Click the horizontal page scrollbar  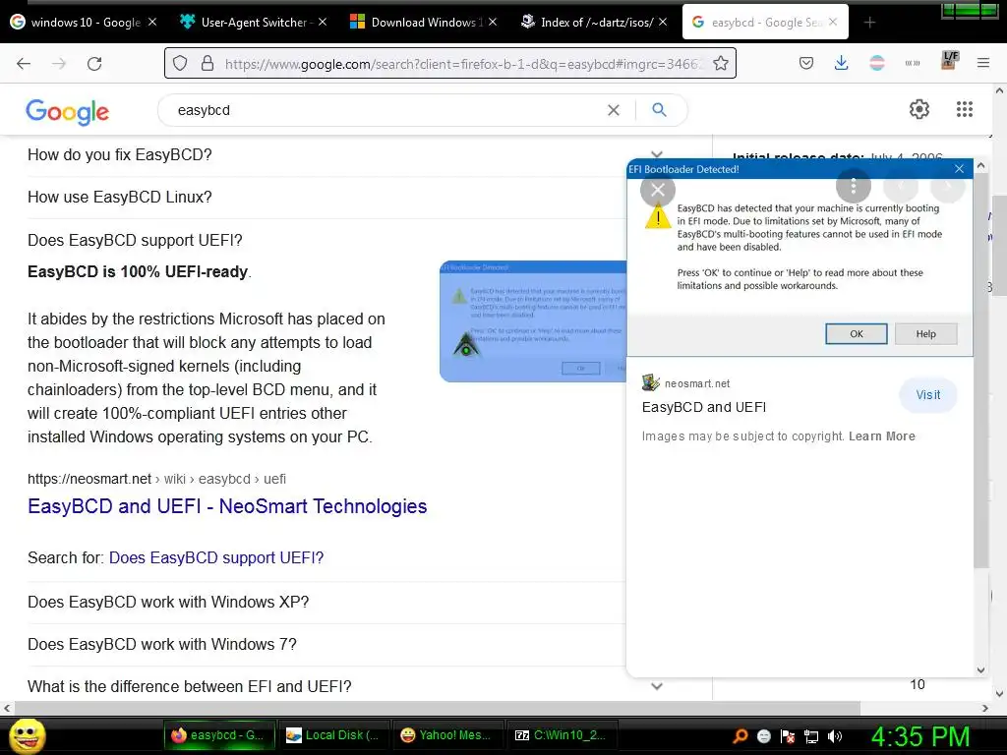[x=437, y=708]
